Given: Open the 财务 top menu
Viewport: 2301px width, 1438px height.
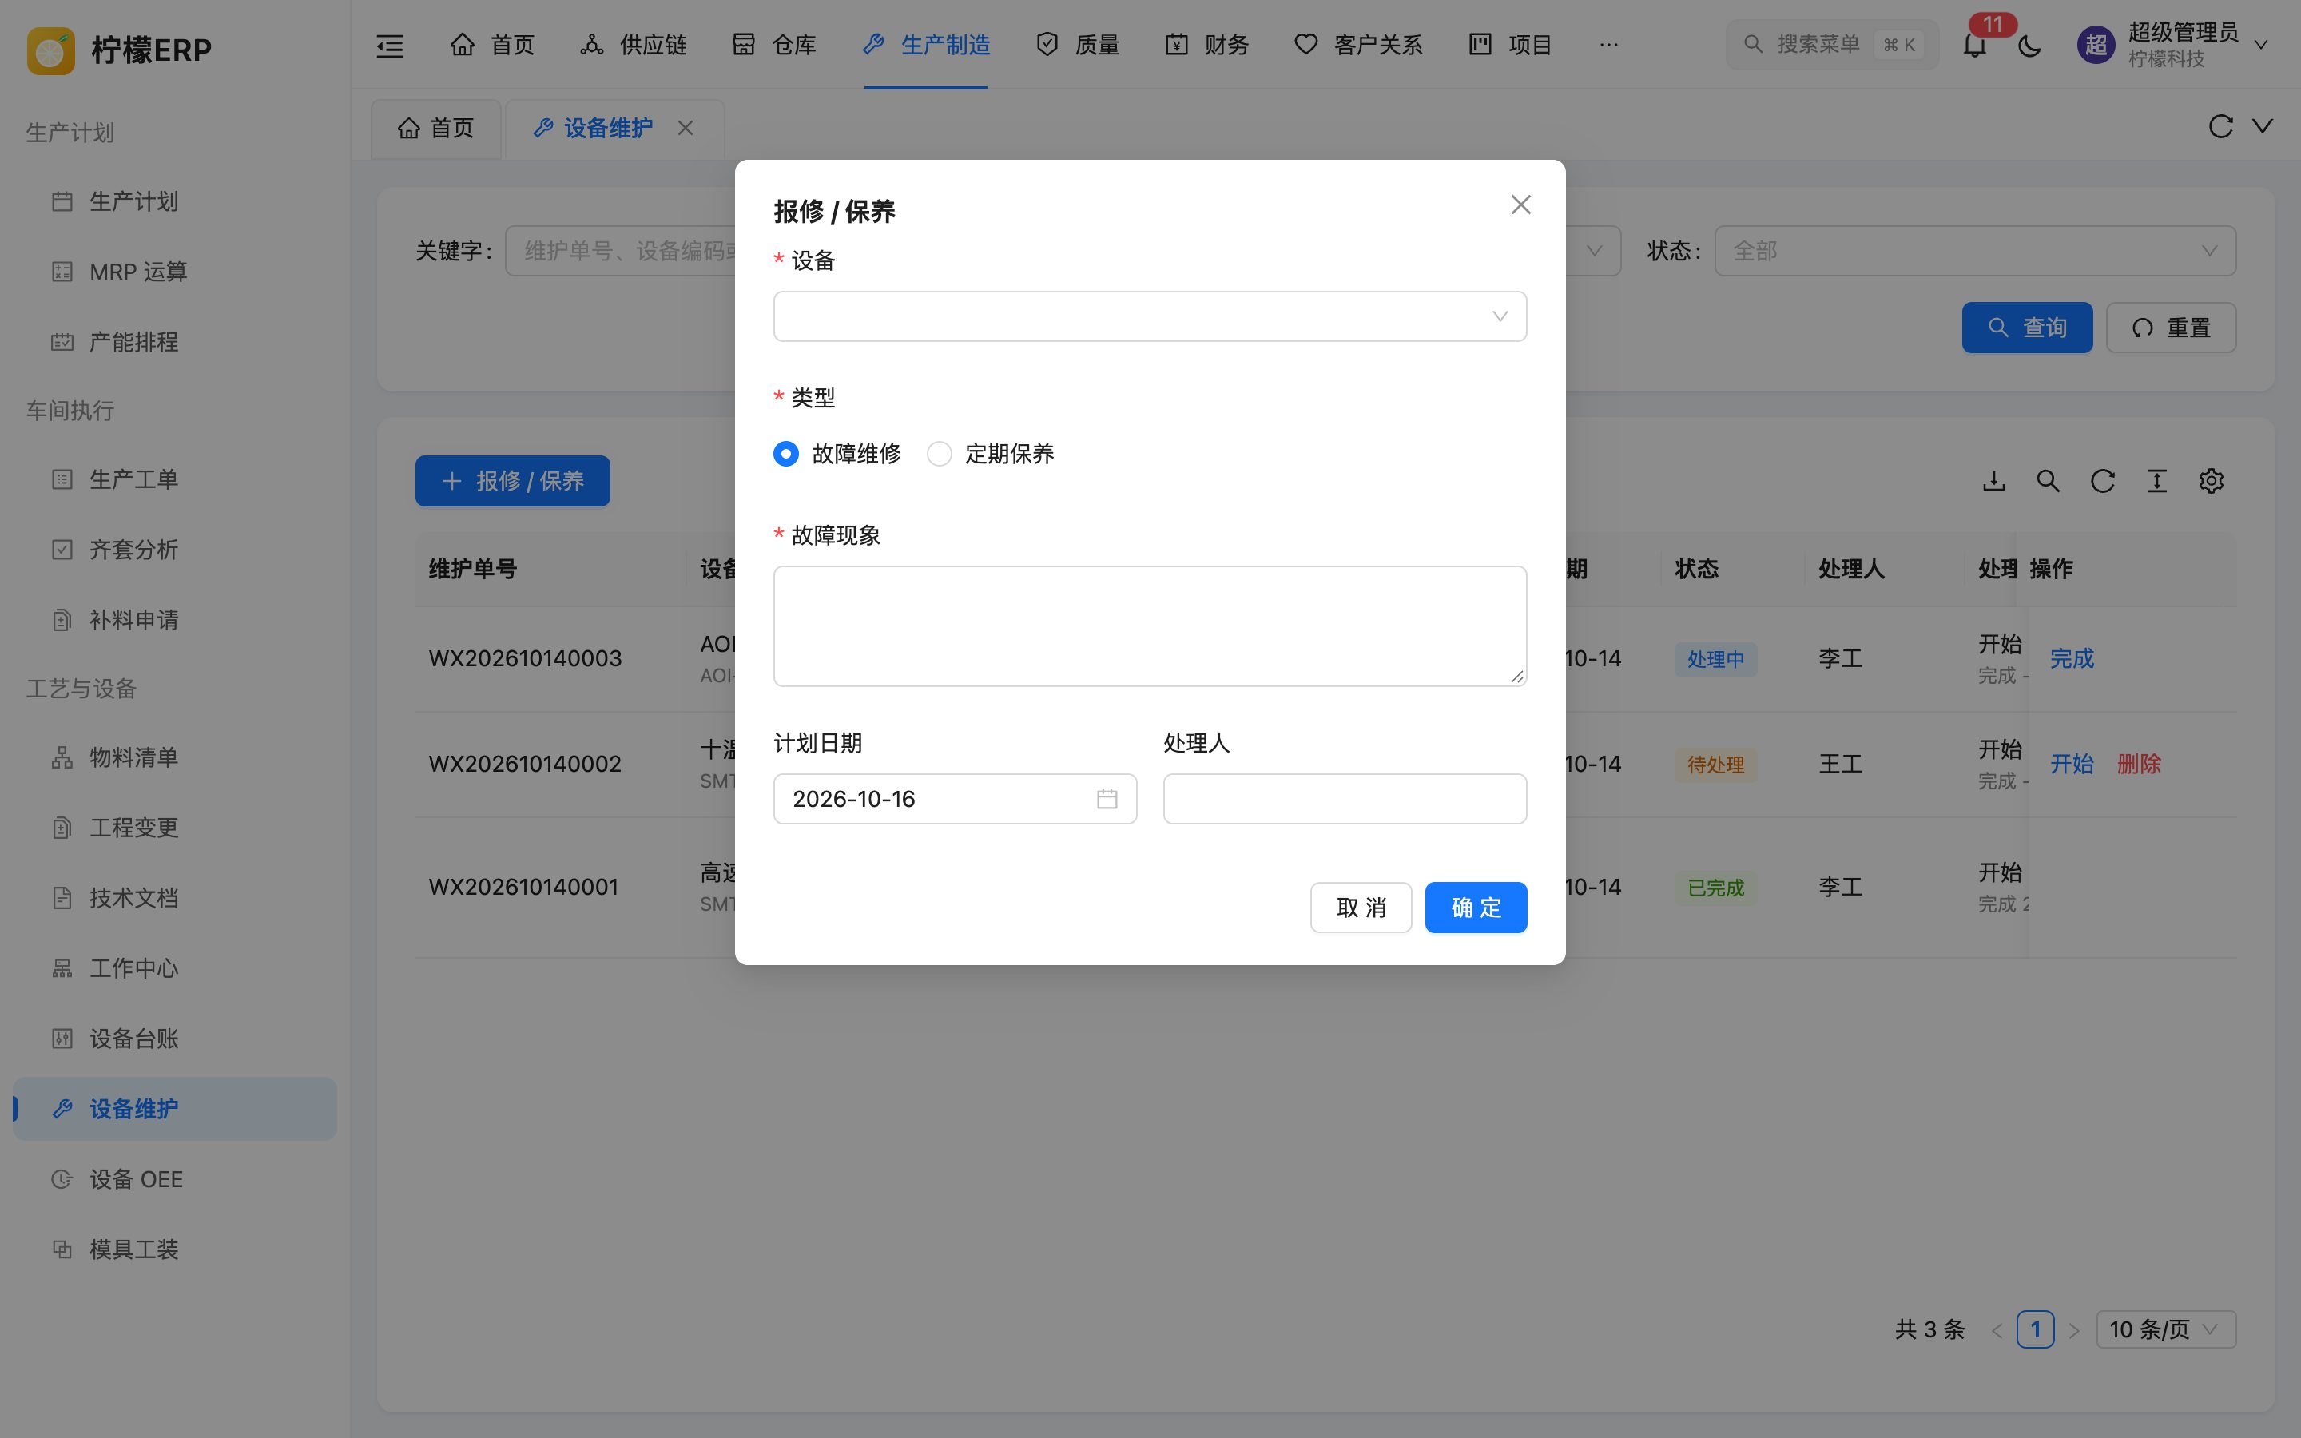Looking at the screenshot, I should (1206, 45).
